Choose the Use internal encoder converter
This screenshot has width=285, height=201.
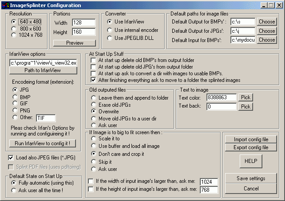click(110, 30)
